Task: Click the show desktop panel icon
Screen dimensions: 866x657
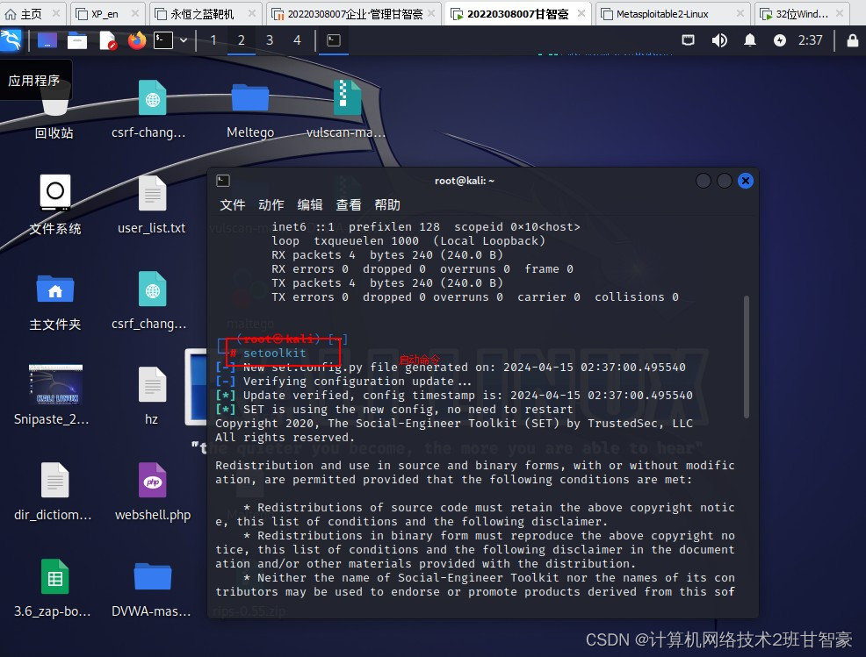Action: click(47, 40)
